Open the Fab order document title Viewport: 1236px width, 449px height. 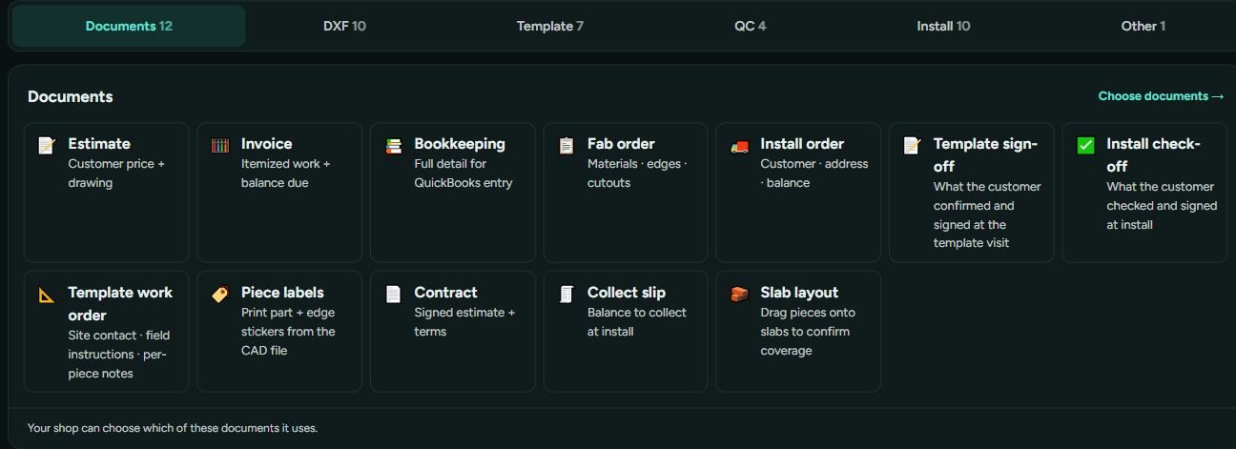(621, 144)
